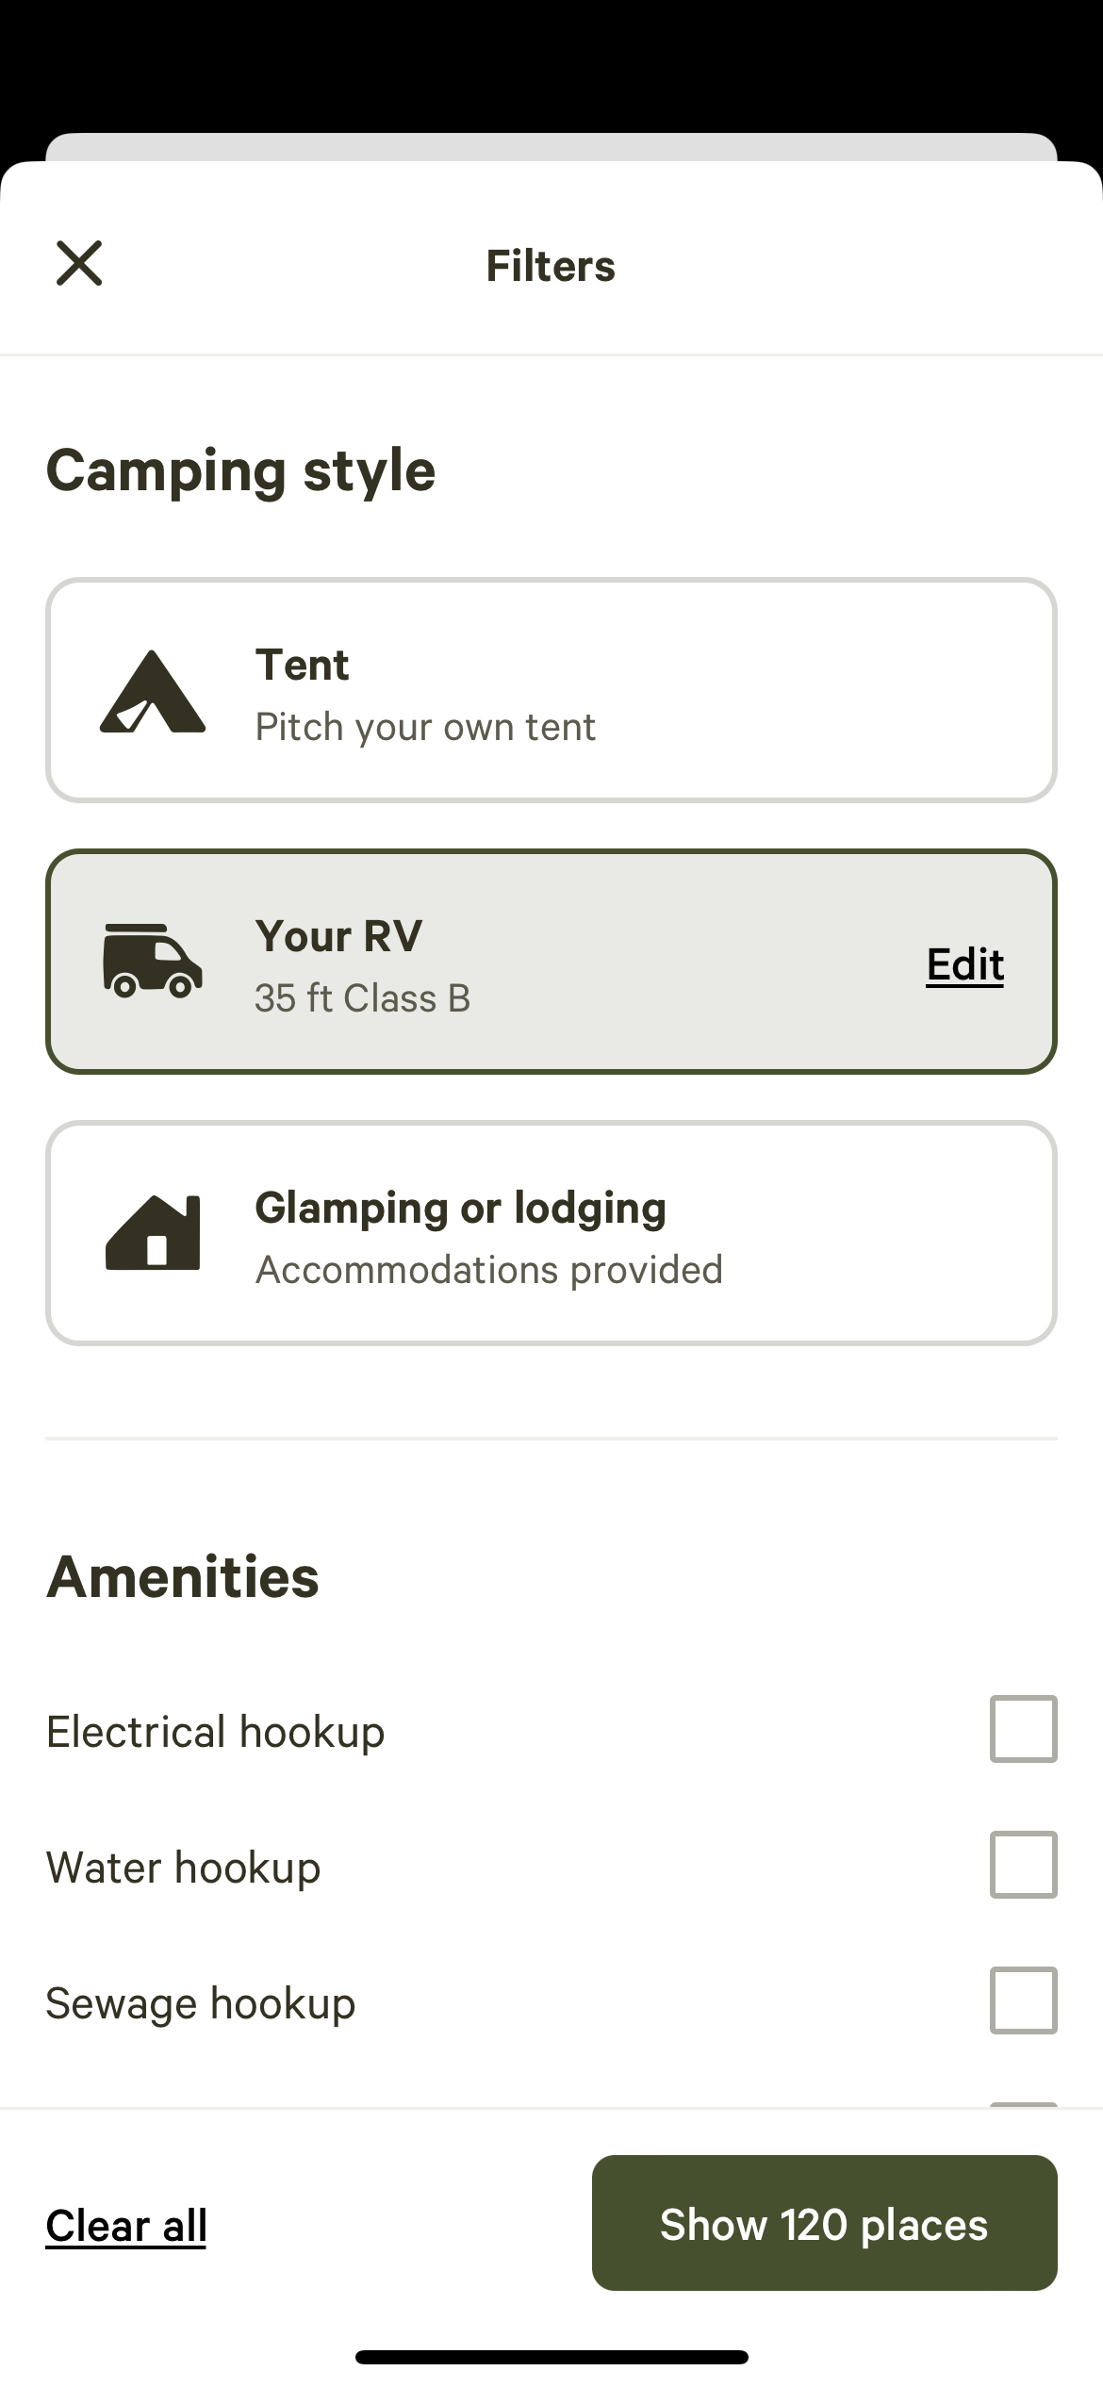The height and width of the screenshot is (2387, 1103).
Task: Enable the Electrical hookup checkbox
Action: click(x=1023, y=1729)
